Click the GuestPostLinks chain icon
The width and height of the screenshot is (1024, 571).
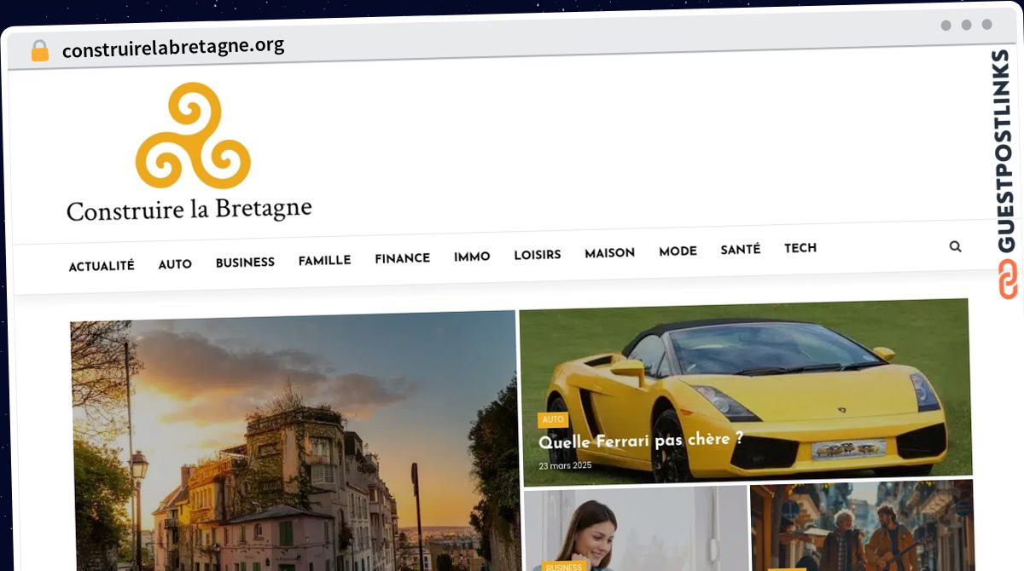click(1008, 280)
